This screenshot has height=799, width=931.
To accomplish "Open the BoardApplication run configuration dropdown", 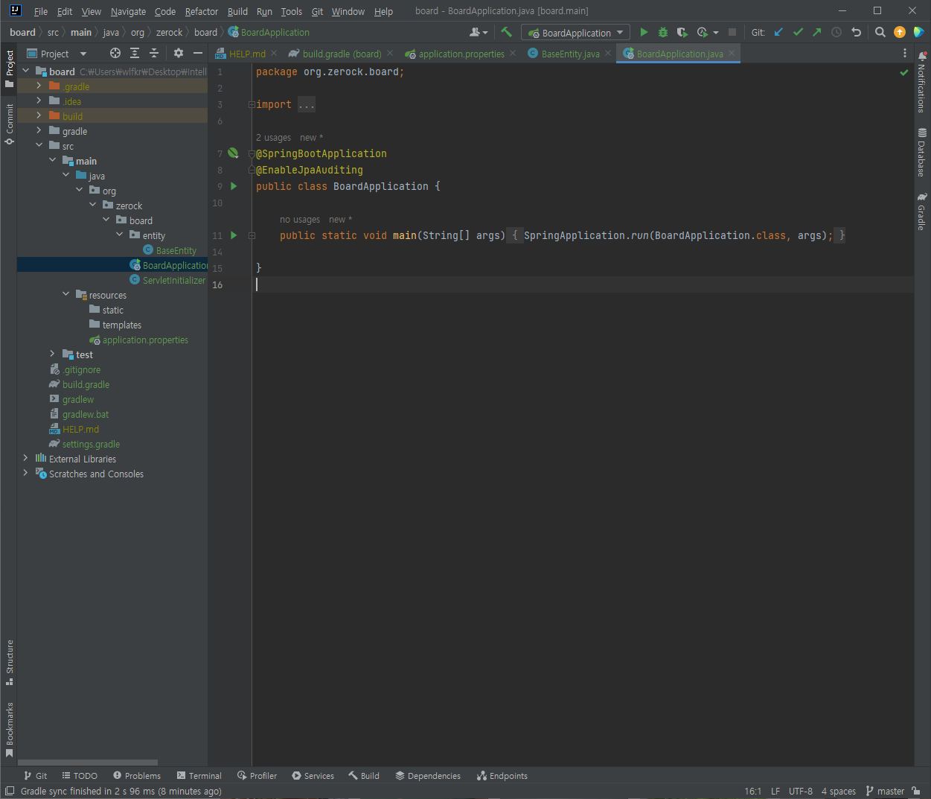I will click(x=576, y=32).
